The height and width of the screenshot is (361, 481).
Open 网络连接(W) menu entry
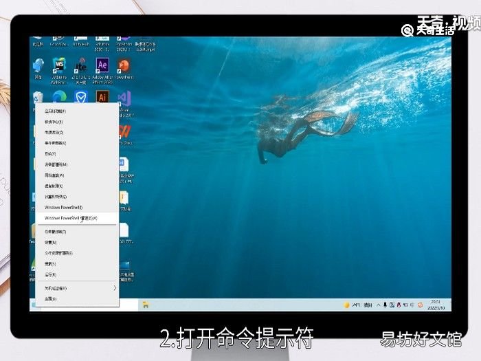pos(77,175)
